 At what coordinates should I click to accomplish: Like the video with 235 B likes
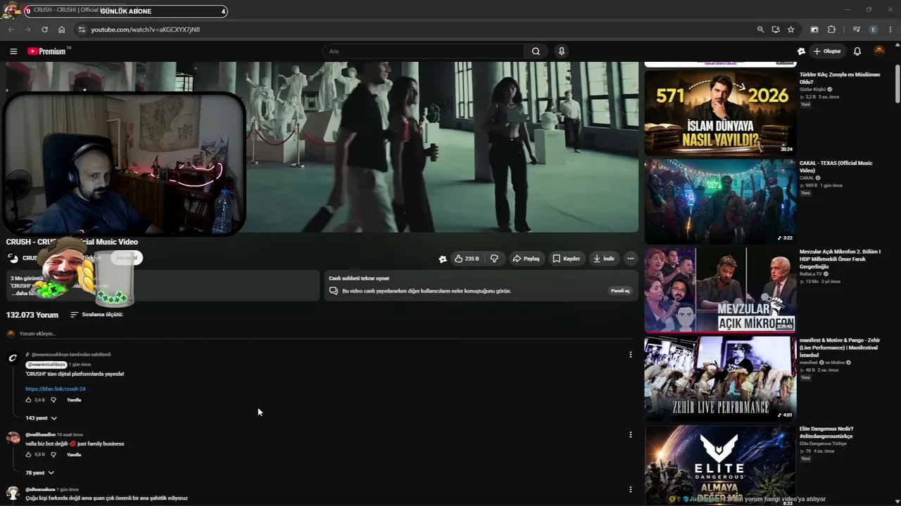tap(466, 259)
